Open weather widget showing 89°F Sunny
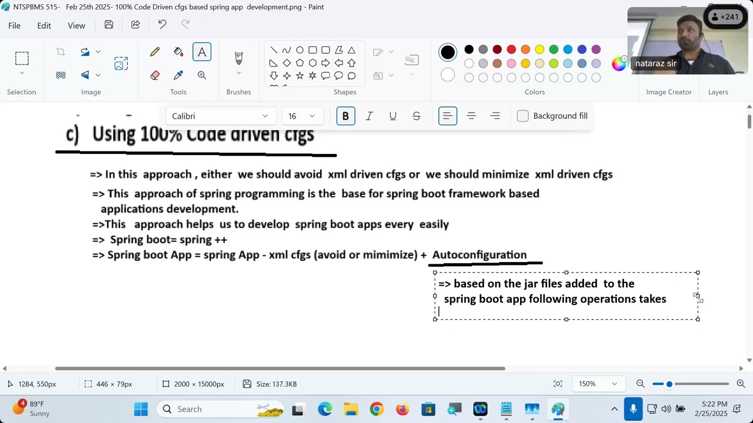The height and width of the screenshot is (423, 753). (34, 409)
